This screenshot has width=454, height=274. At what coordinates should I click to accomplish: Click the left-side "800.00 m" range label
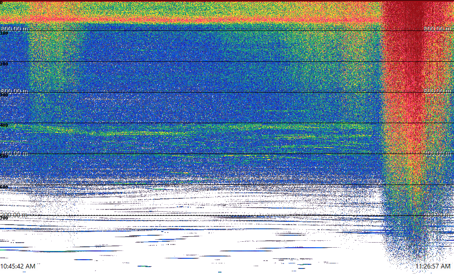(x=14, y=29)
